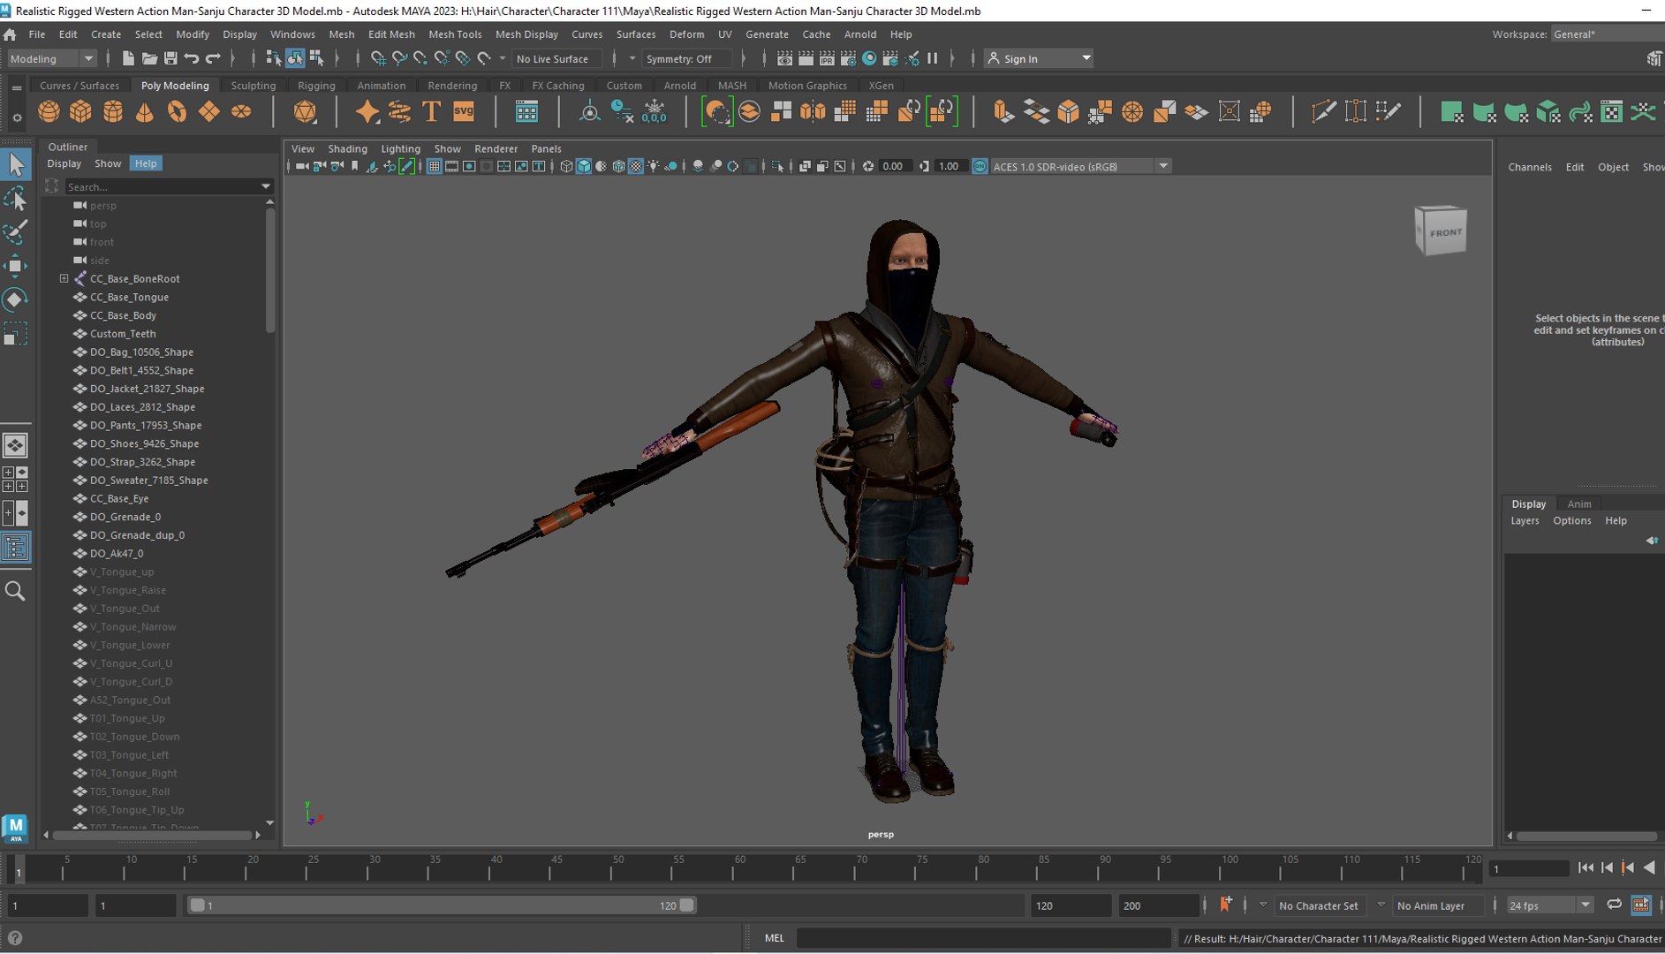
Task: Click the Redo arrow icon
Action: pyautogui.click(x=213, y=58)
